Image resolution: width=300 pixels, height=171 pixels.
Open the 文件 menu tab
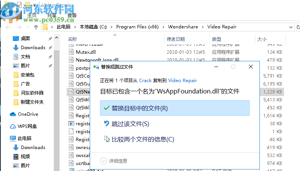pyautogui.click(x=11, y=15)
